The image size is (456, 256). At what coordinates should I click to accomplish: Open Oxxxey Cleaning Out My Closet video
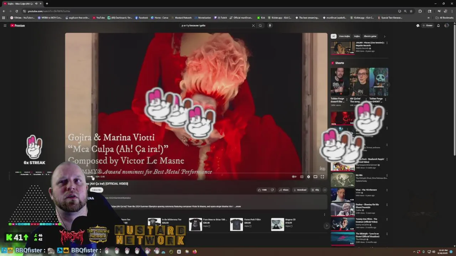pos(343,209)
